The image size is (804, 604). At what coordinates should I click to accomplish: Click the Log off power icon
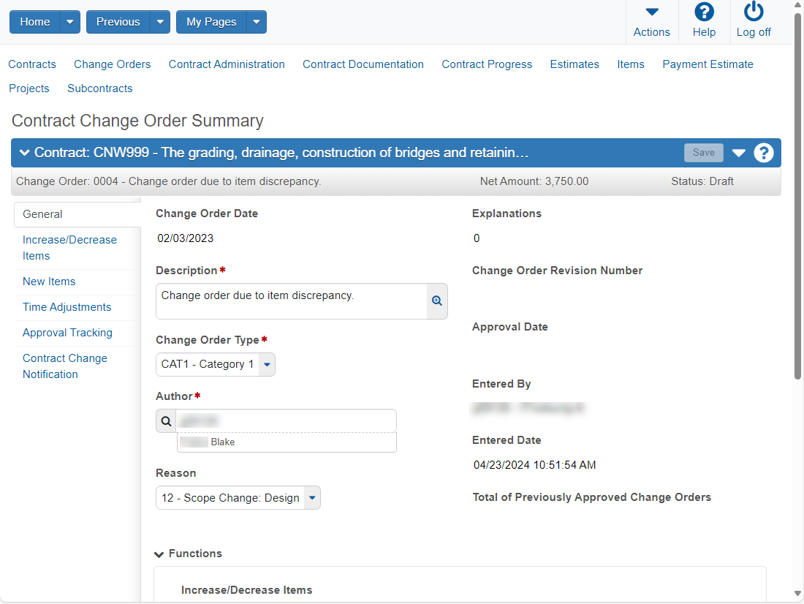click(754, 11)
